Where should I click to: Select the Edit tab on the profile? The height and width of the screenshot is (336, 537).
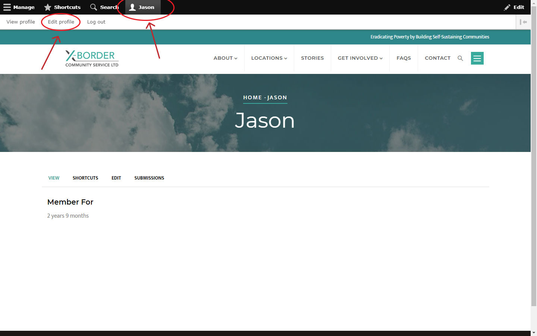[x=116, y=178]
